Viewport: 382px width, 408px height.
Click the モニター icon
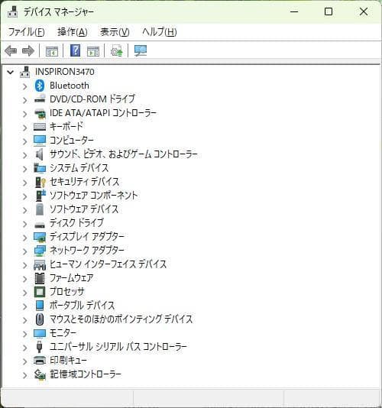coord(40,333)
